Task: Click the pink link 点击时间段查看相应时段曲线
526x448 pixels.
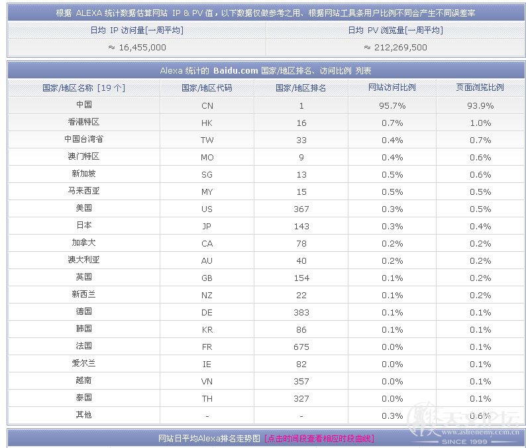Action: tap(319, 438)
